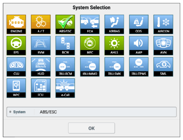Pick the WPC wireless charger icon
183x140 pixels.
click(16, 88)
